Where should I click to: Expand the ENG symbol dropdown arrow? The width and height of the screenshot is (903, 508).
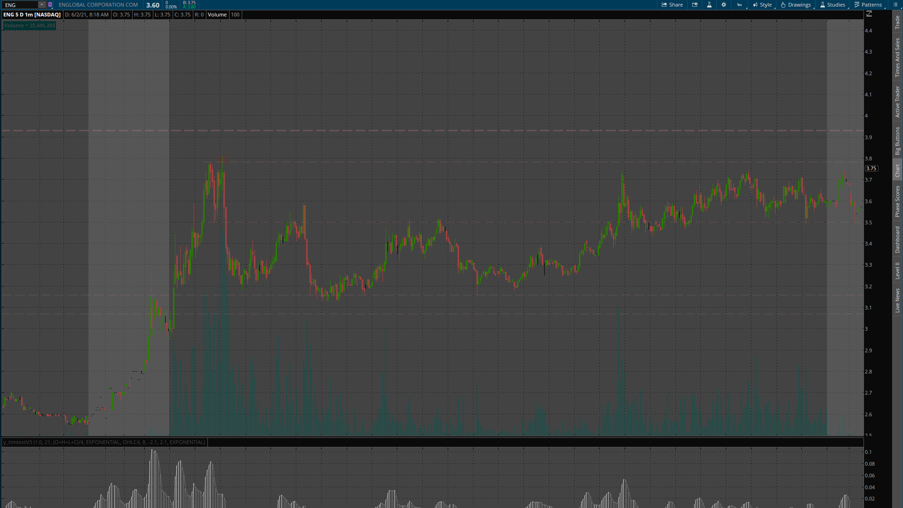click(42, 5)
